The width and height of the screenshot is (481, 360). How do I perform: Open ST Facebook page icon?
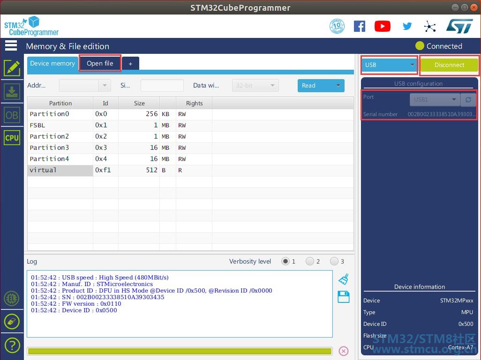(x=360, y=26)
